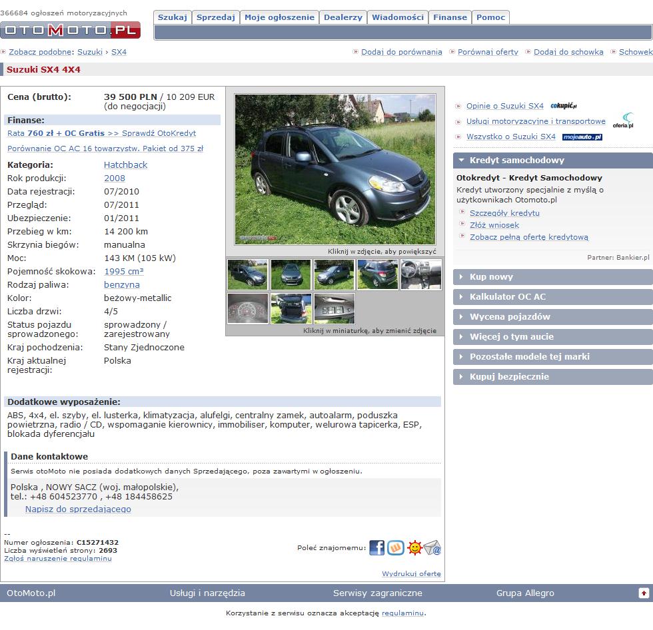The height and width of the screenshot is (630, 653).
Task: Select the open trunk thumbnail
Action: [291, 308]
